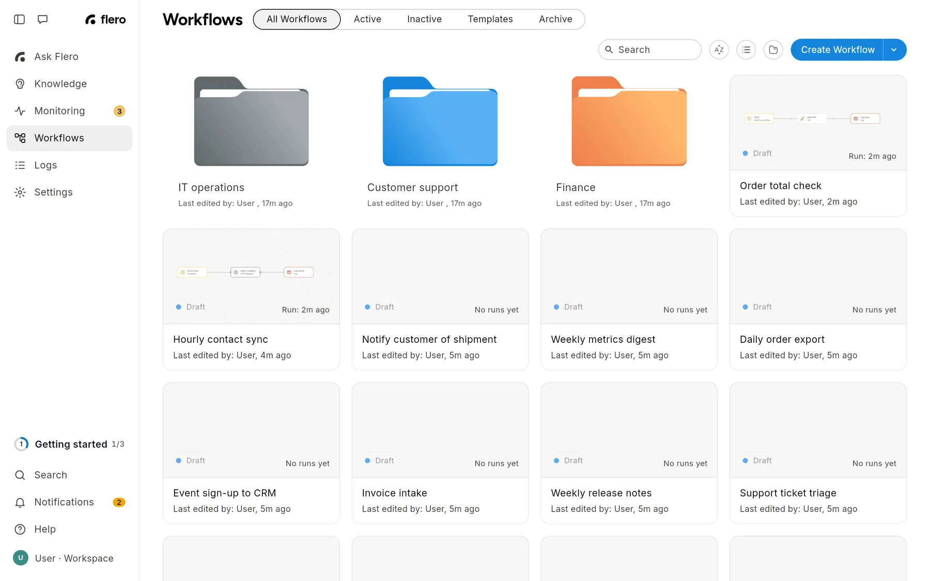This screenshot has height=581, width=930.
Task: Click the flero logo
Action: pyautogui.click(x=105, y=20)
